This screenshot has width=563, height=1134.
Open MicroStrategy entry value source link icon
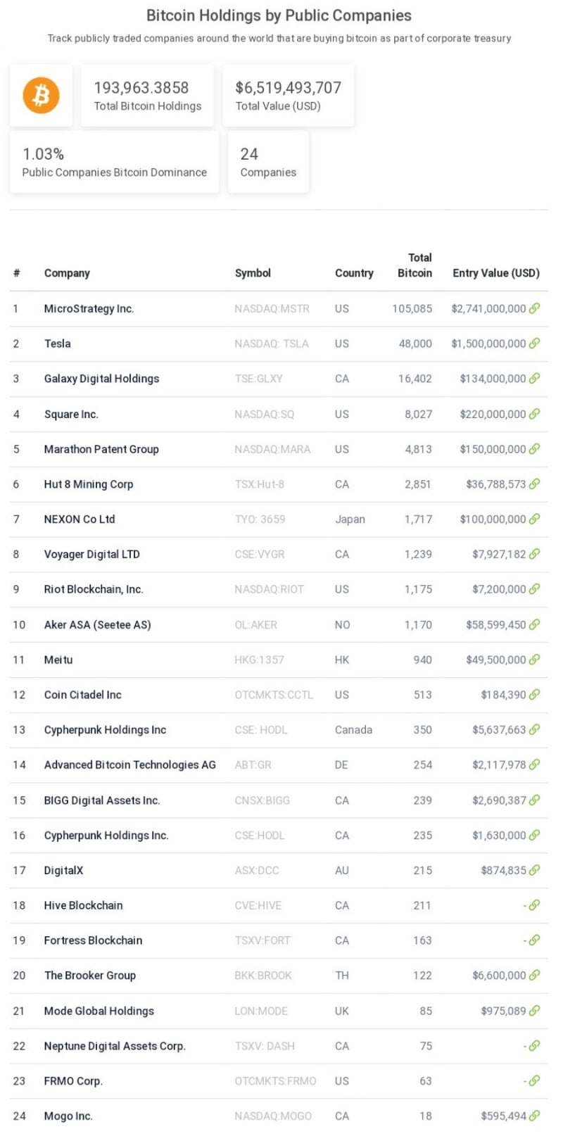pyautogui.click(x=535, y=308)
